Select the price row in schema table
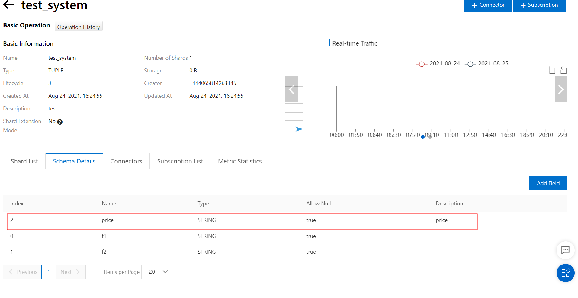The width and height of the screenshot is (578, 298). pyautogui.click(x=242, y=220)
